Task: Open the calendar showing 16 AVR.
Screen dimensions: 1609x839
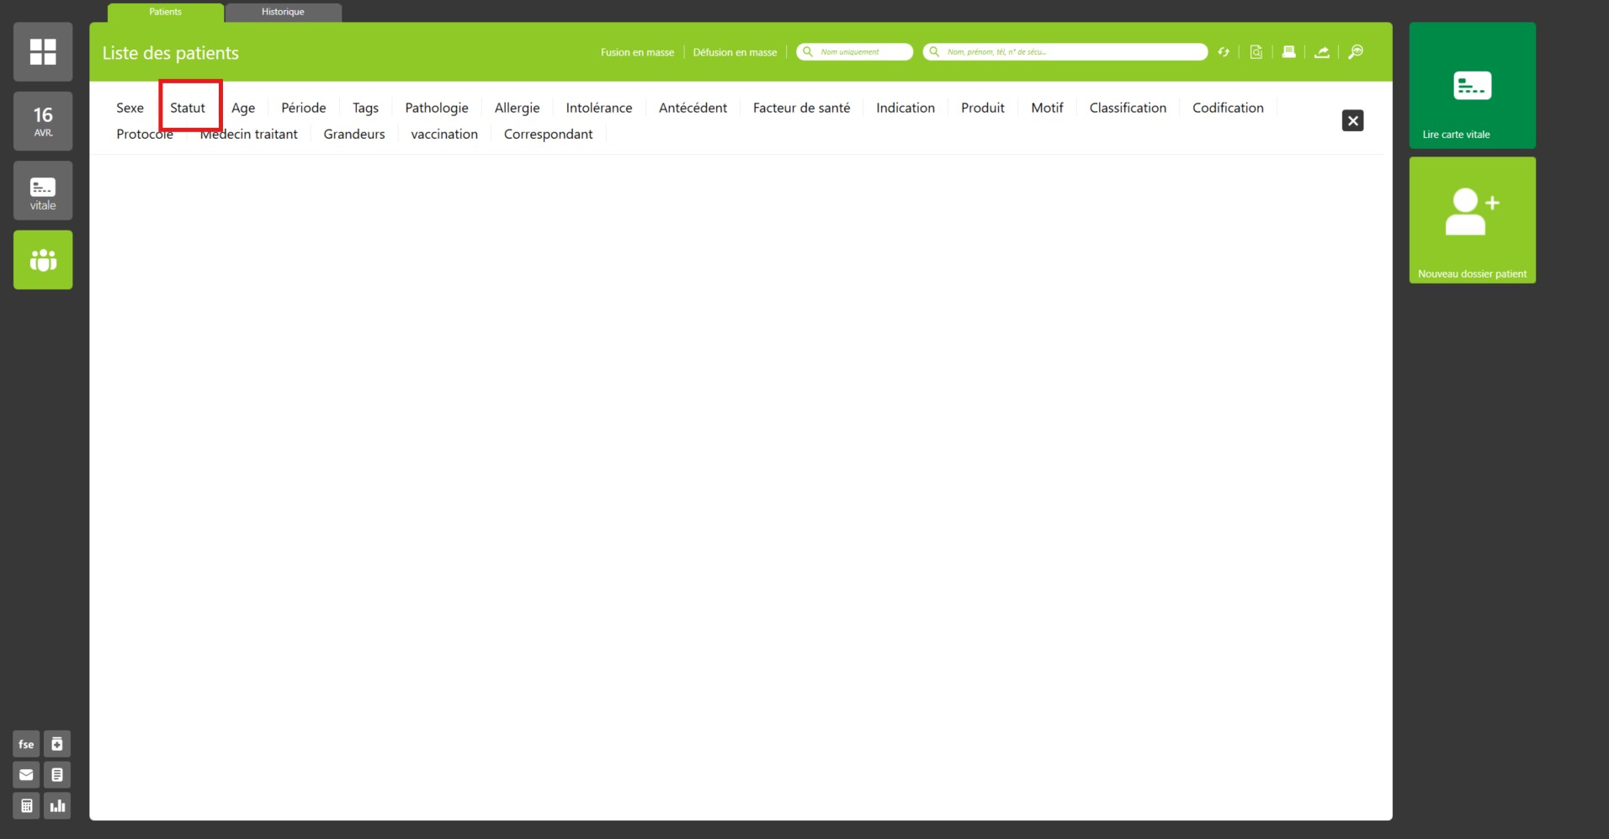Action: click(43, 121)
